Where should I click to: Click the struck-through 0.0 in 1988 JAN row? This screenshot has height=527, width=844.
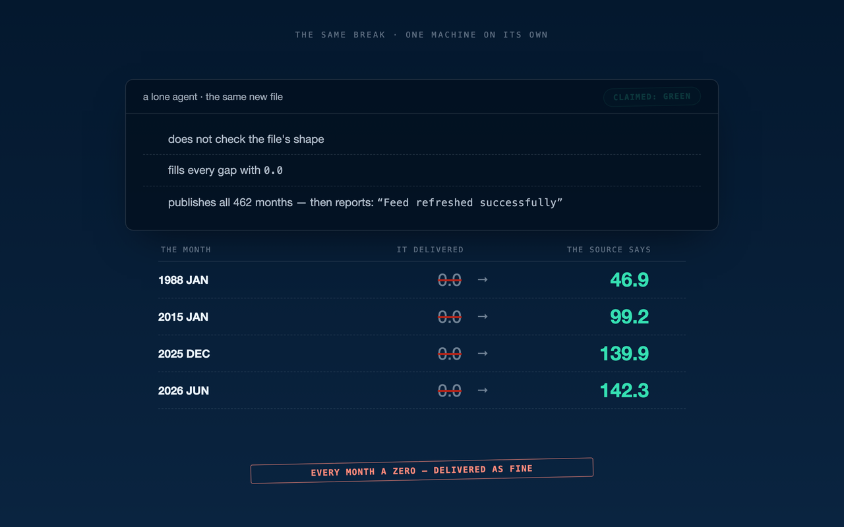point(450,280)
